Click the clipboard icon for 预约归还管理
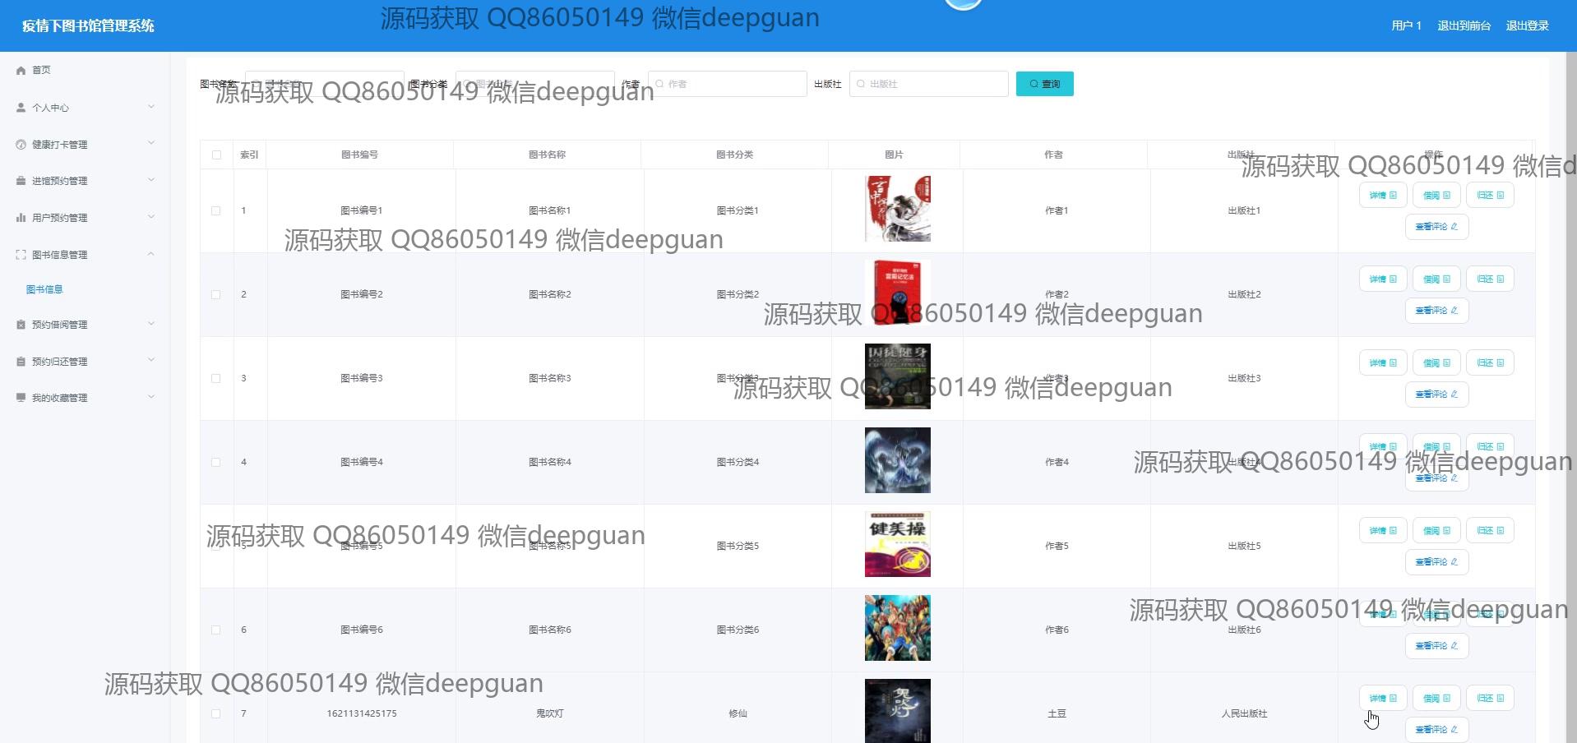Screen dimensions: 1577x743 [21, 362]
